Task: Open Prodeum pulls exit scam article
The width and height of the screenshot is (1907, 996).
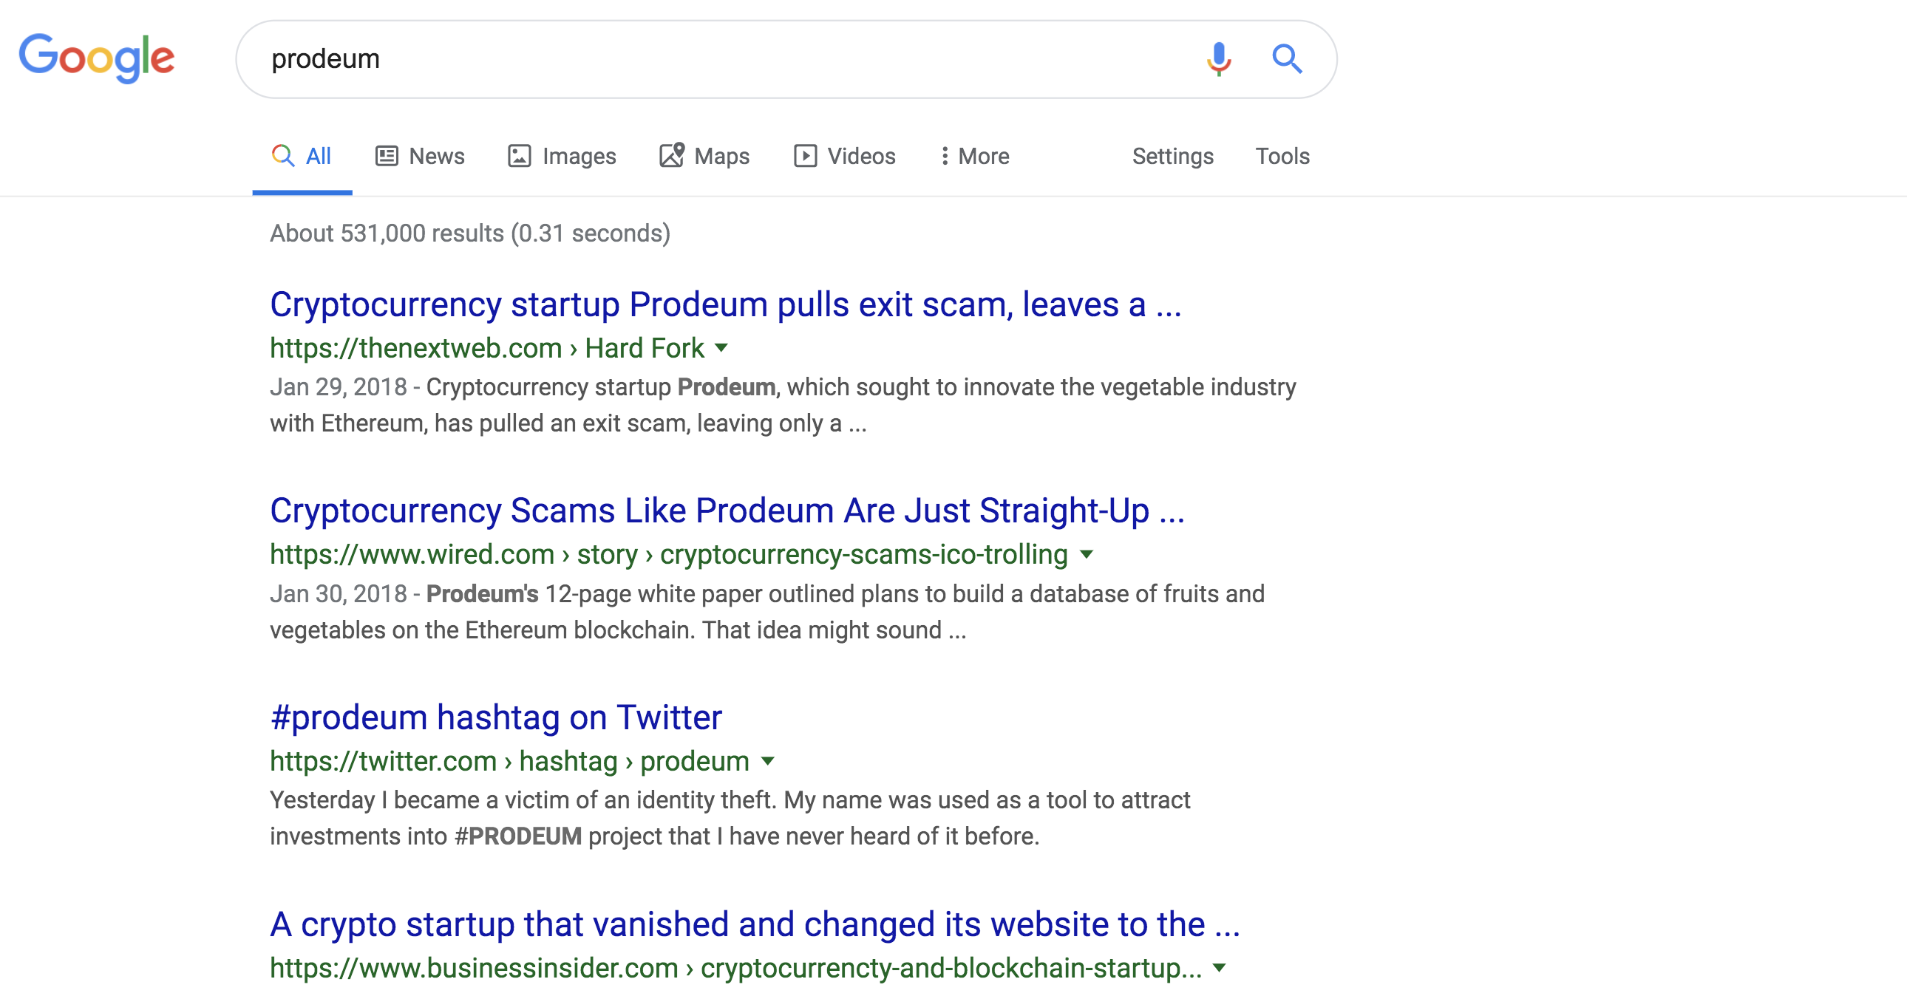Action: [x=726, y=304]
